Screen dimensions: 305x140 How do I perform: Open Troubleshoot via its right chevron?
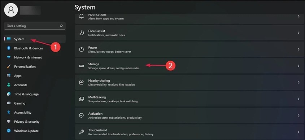[x=299, y=132]
